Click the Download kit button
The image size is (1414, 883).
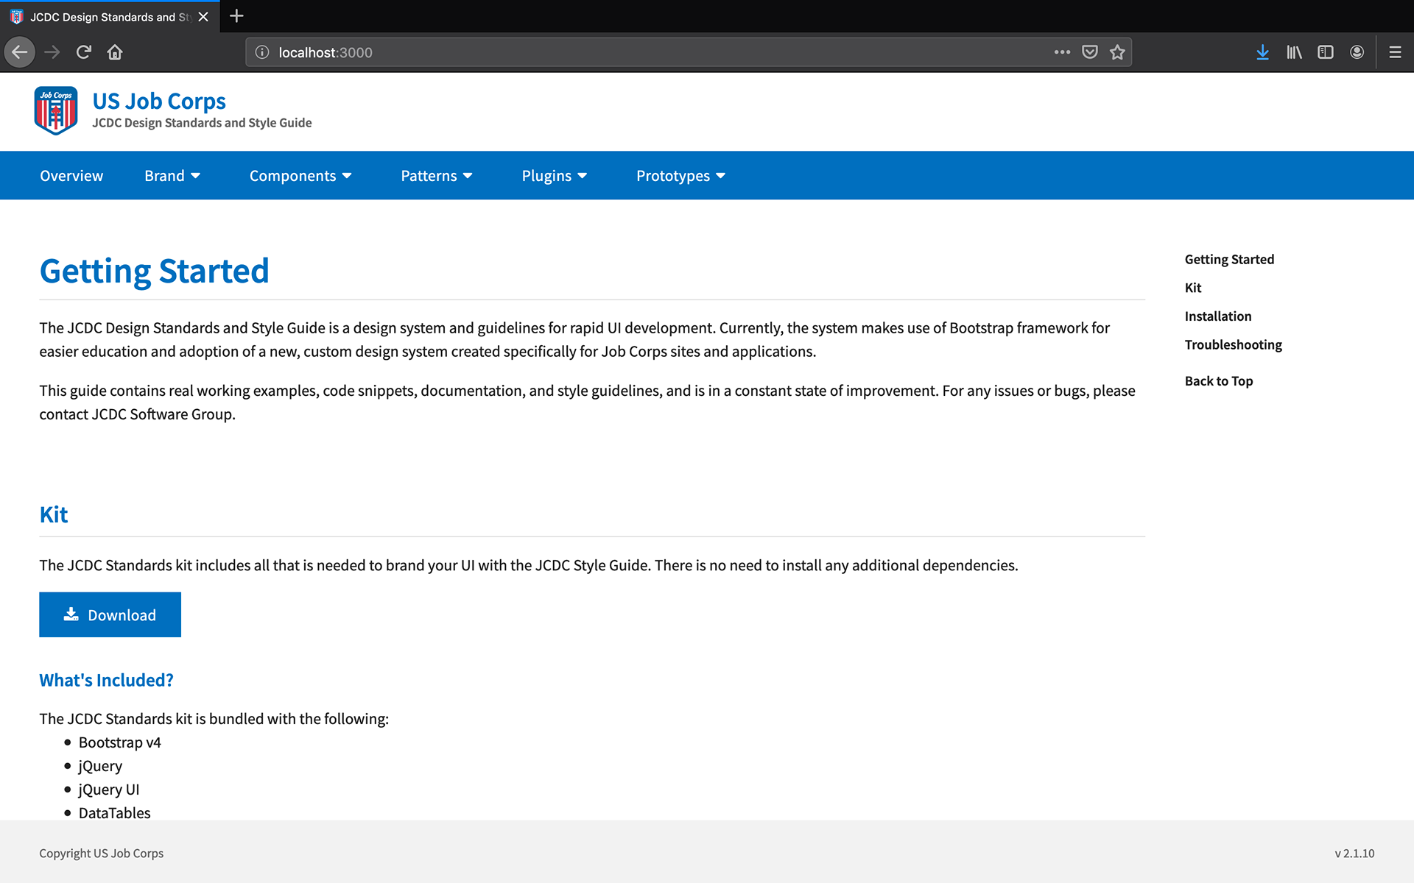click(x=110, y=614)
